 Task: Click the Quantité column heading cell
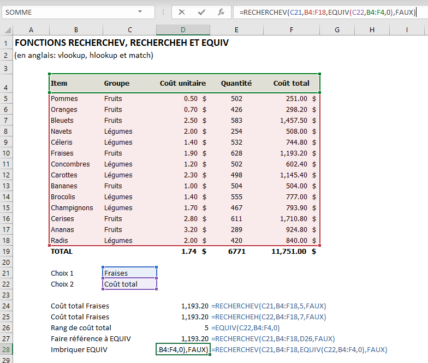point(236,84)
